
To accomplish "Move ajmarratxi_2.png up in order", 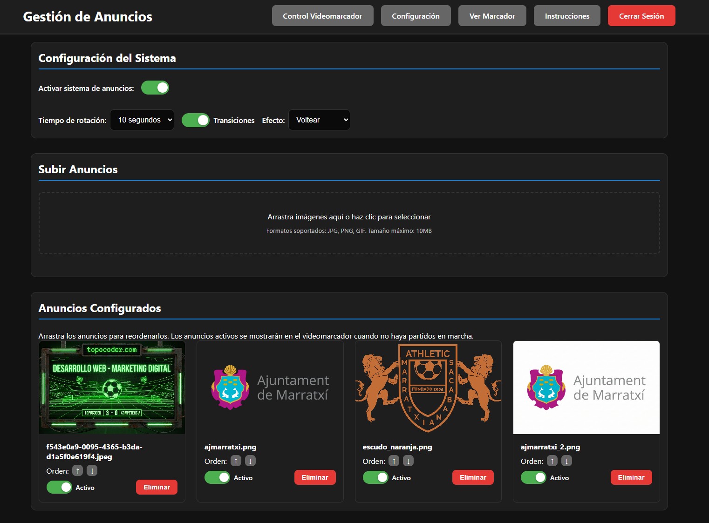I will [x=552, y=461].
